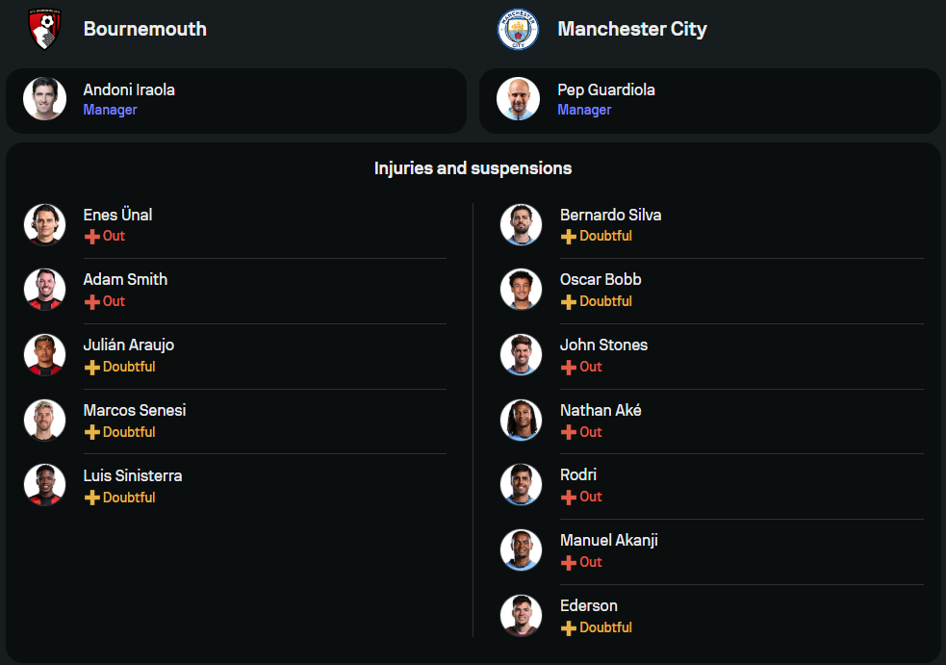Click the red injury cross for Adam Smith

[92, 302]
